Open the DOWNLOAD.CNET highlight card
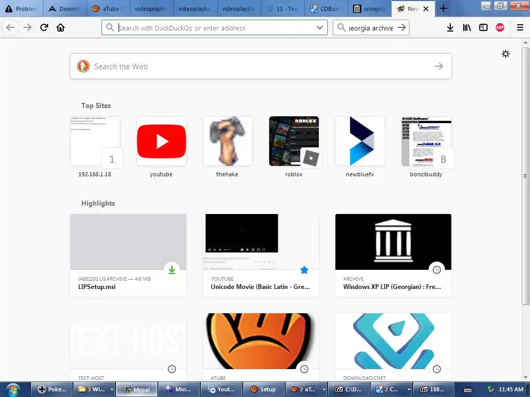The image size is (530, 397). (393, 348)
